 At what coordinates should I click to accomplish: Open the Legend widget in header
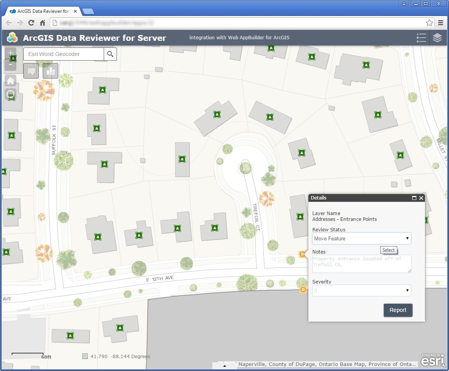(x=421, y=38)
